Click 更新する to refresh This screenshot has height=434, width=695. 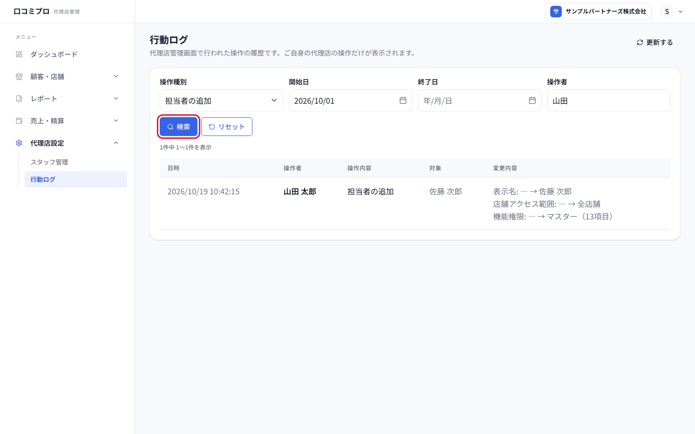tap(654, 42)
